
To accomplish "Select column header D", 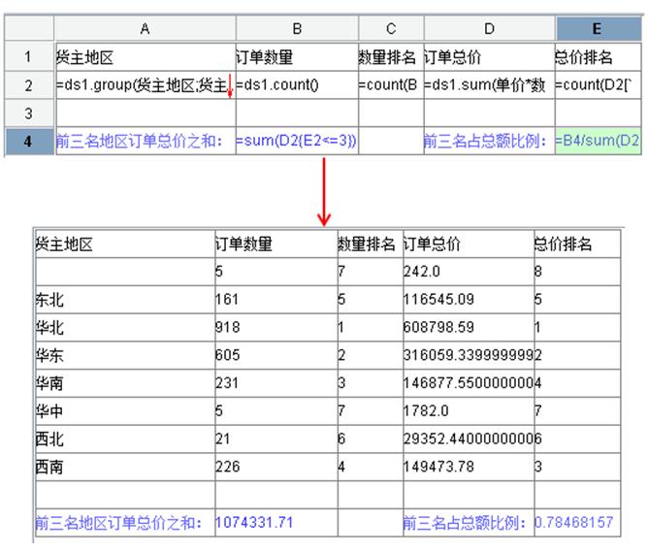I will click(489, 28).
